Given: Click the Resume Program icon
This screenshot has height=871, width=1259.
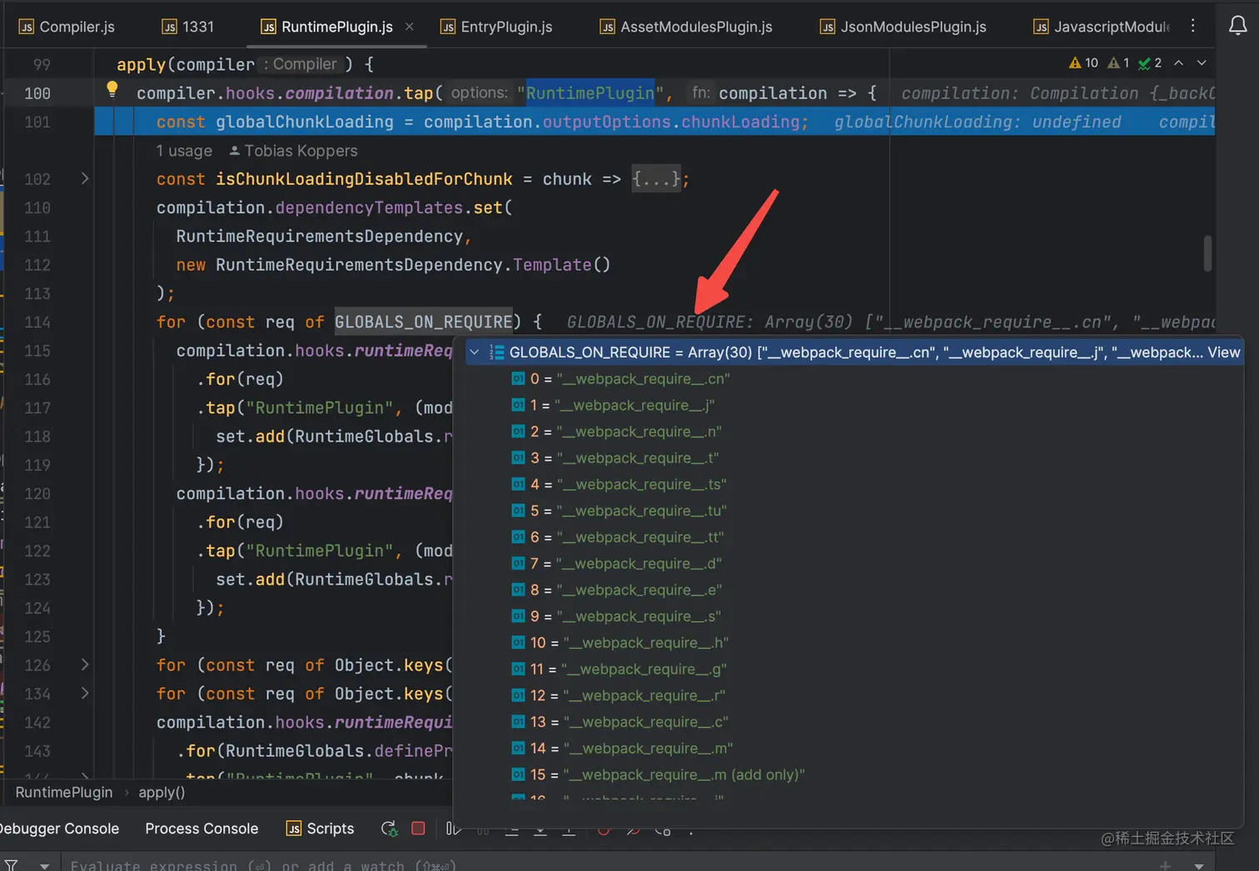Looking at the screenshot, I should pos(452,829).
